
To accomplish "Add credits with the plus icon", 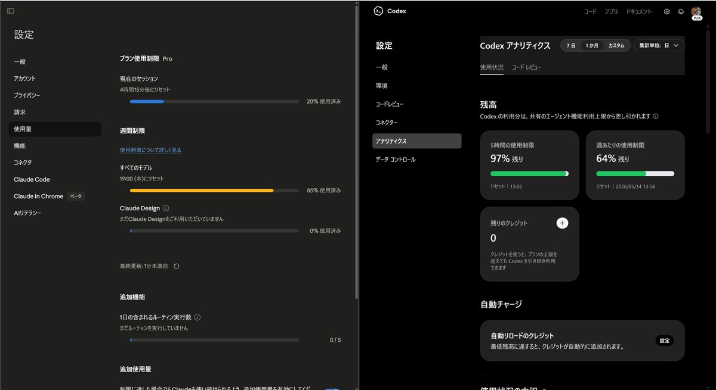I will (562, 223).
